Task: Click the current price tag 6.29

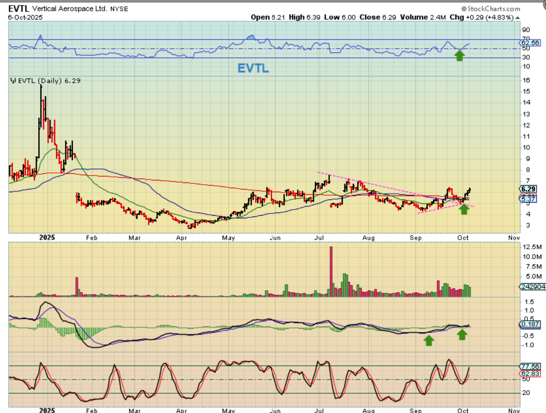Action: coord(529,189)
